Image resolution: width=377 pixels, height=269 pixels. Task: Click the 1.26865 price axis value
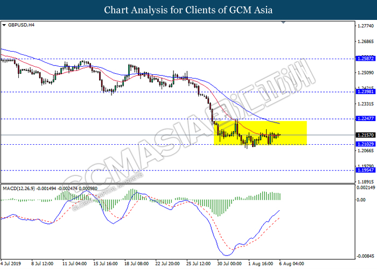tap(366, 41)
